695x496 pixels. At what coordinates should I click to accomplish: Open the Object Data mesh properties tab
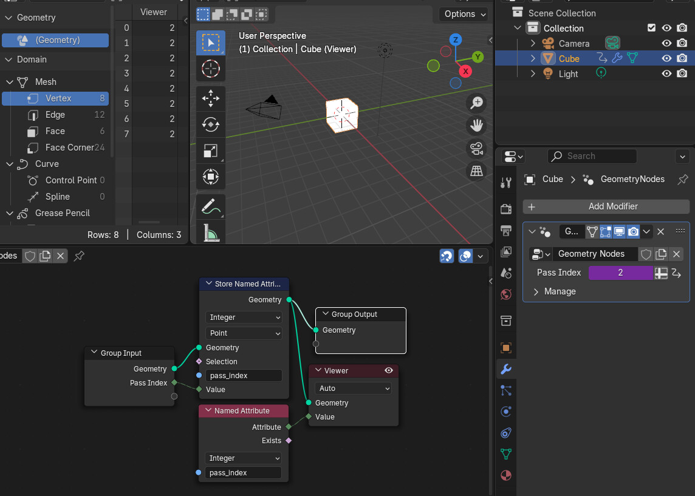coord(505,454)
